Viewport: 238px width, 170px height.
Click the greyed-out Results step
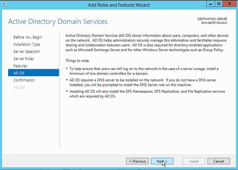coord(19,87)
